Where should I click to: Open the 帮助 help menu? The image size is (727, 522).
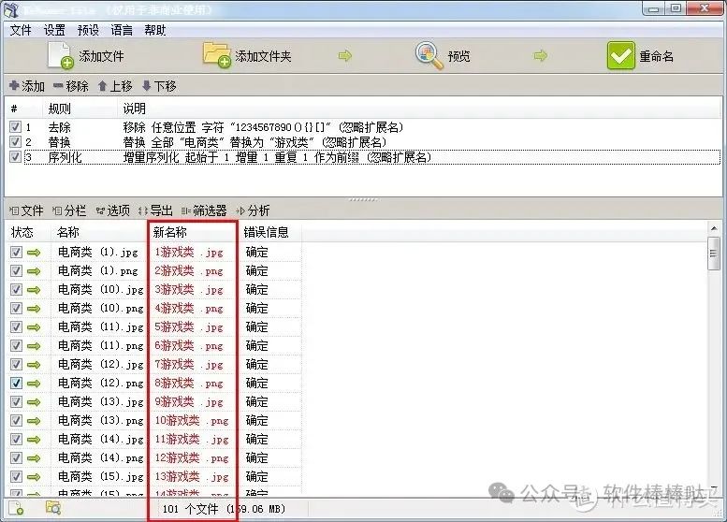[x=155, y=31]
